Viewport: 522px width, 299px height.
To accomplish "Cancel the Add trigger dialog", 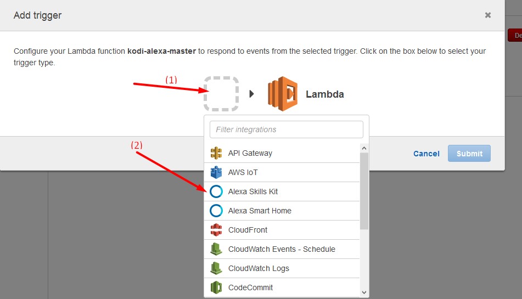I will 426,154.
